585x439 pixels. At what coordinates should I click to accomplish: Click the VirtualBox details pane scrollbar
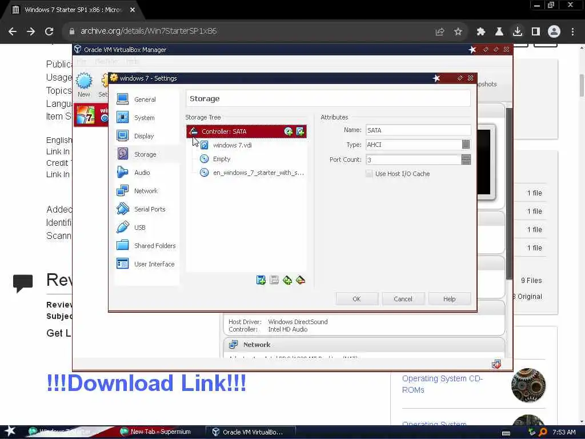click(509, 193)
